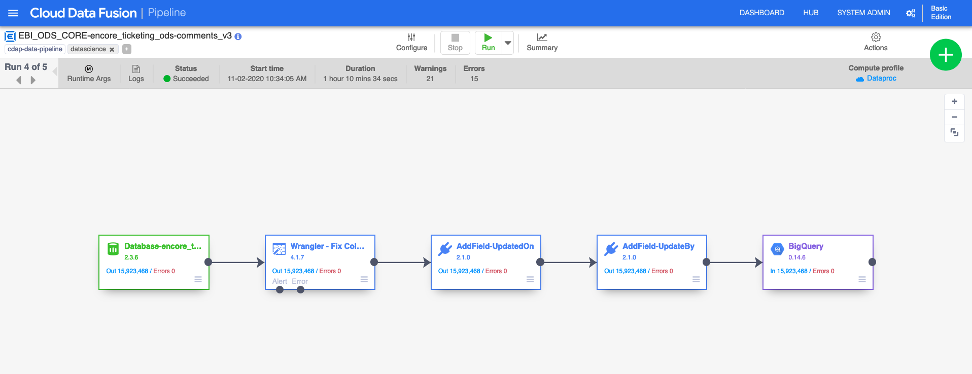This screenshot has width=972, height=374.
Task: Click the BigQuery node title
Action: [x=806, y=246]
